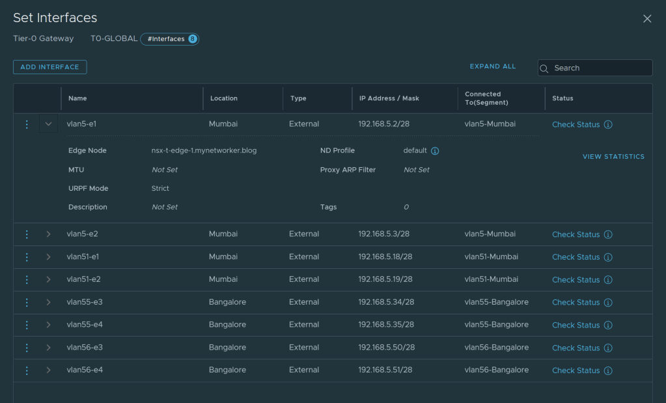Expand the vlan51-e1 interface details
Screen dimensions: 666x403
point(48,257)
